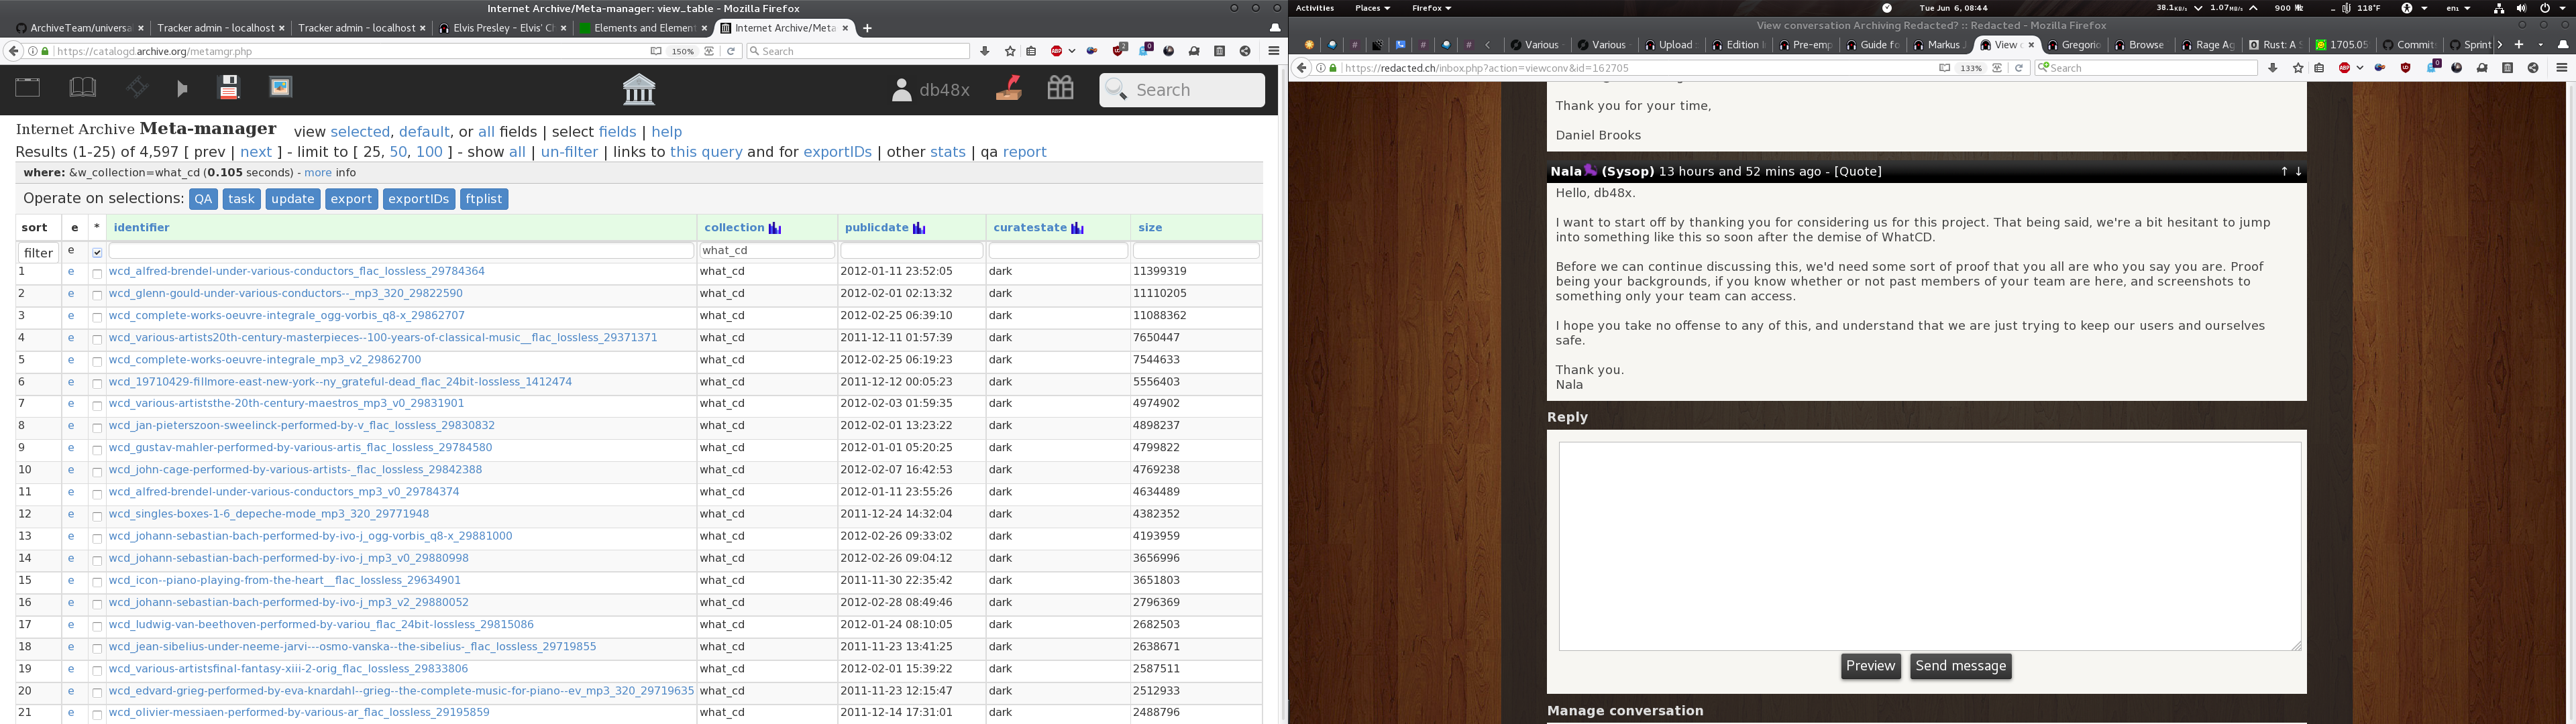This screenshot has width=2576, height=724.
Task: Open Activities in the GNOME top bar
Action: [1315, 8]
